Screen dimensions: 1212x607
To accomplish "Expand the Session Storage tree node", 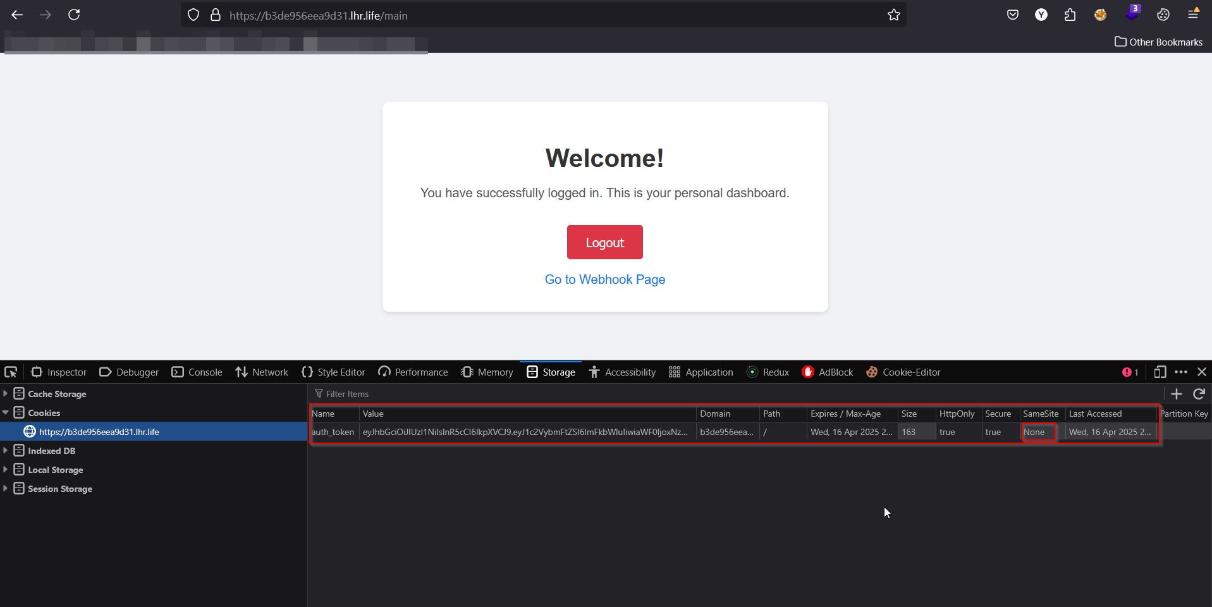I will (5, 488).
